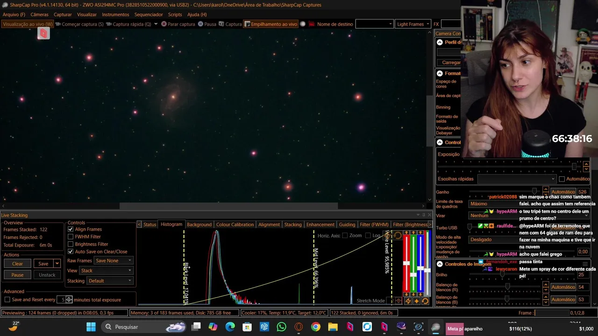598x336 pixels.
Task: Enable the histogram Zoom checkbox
Action: [345, 236]
